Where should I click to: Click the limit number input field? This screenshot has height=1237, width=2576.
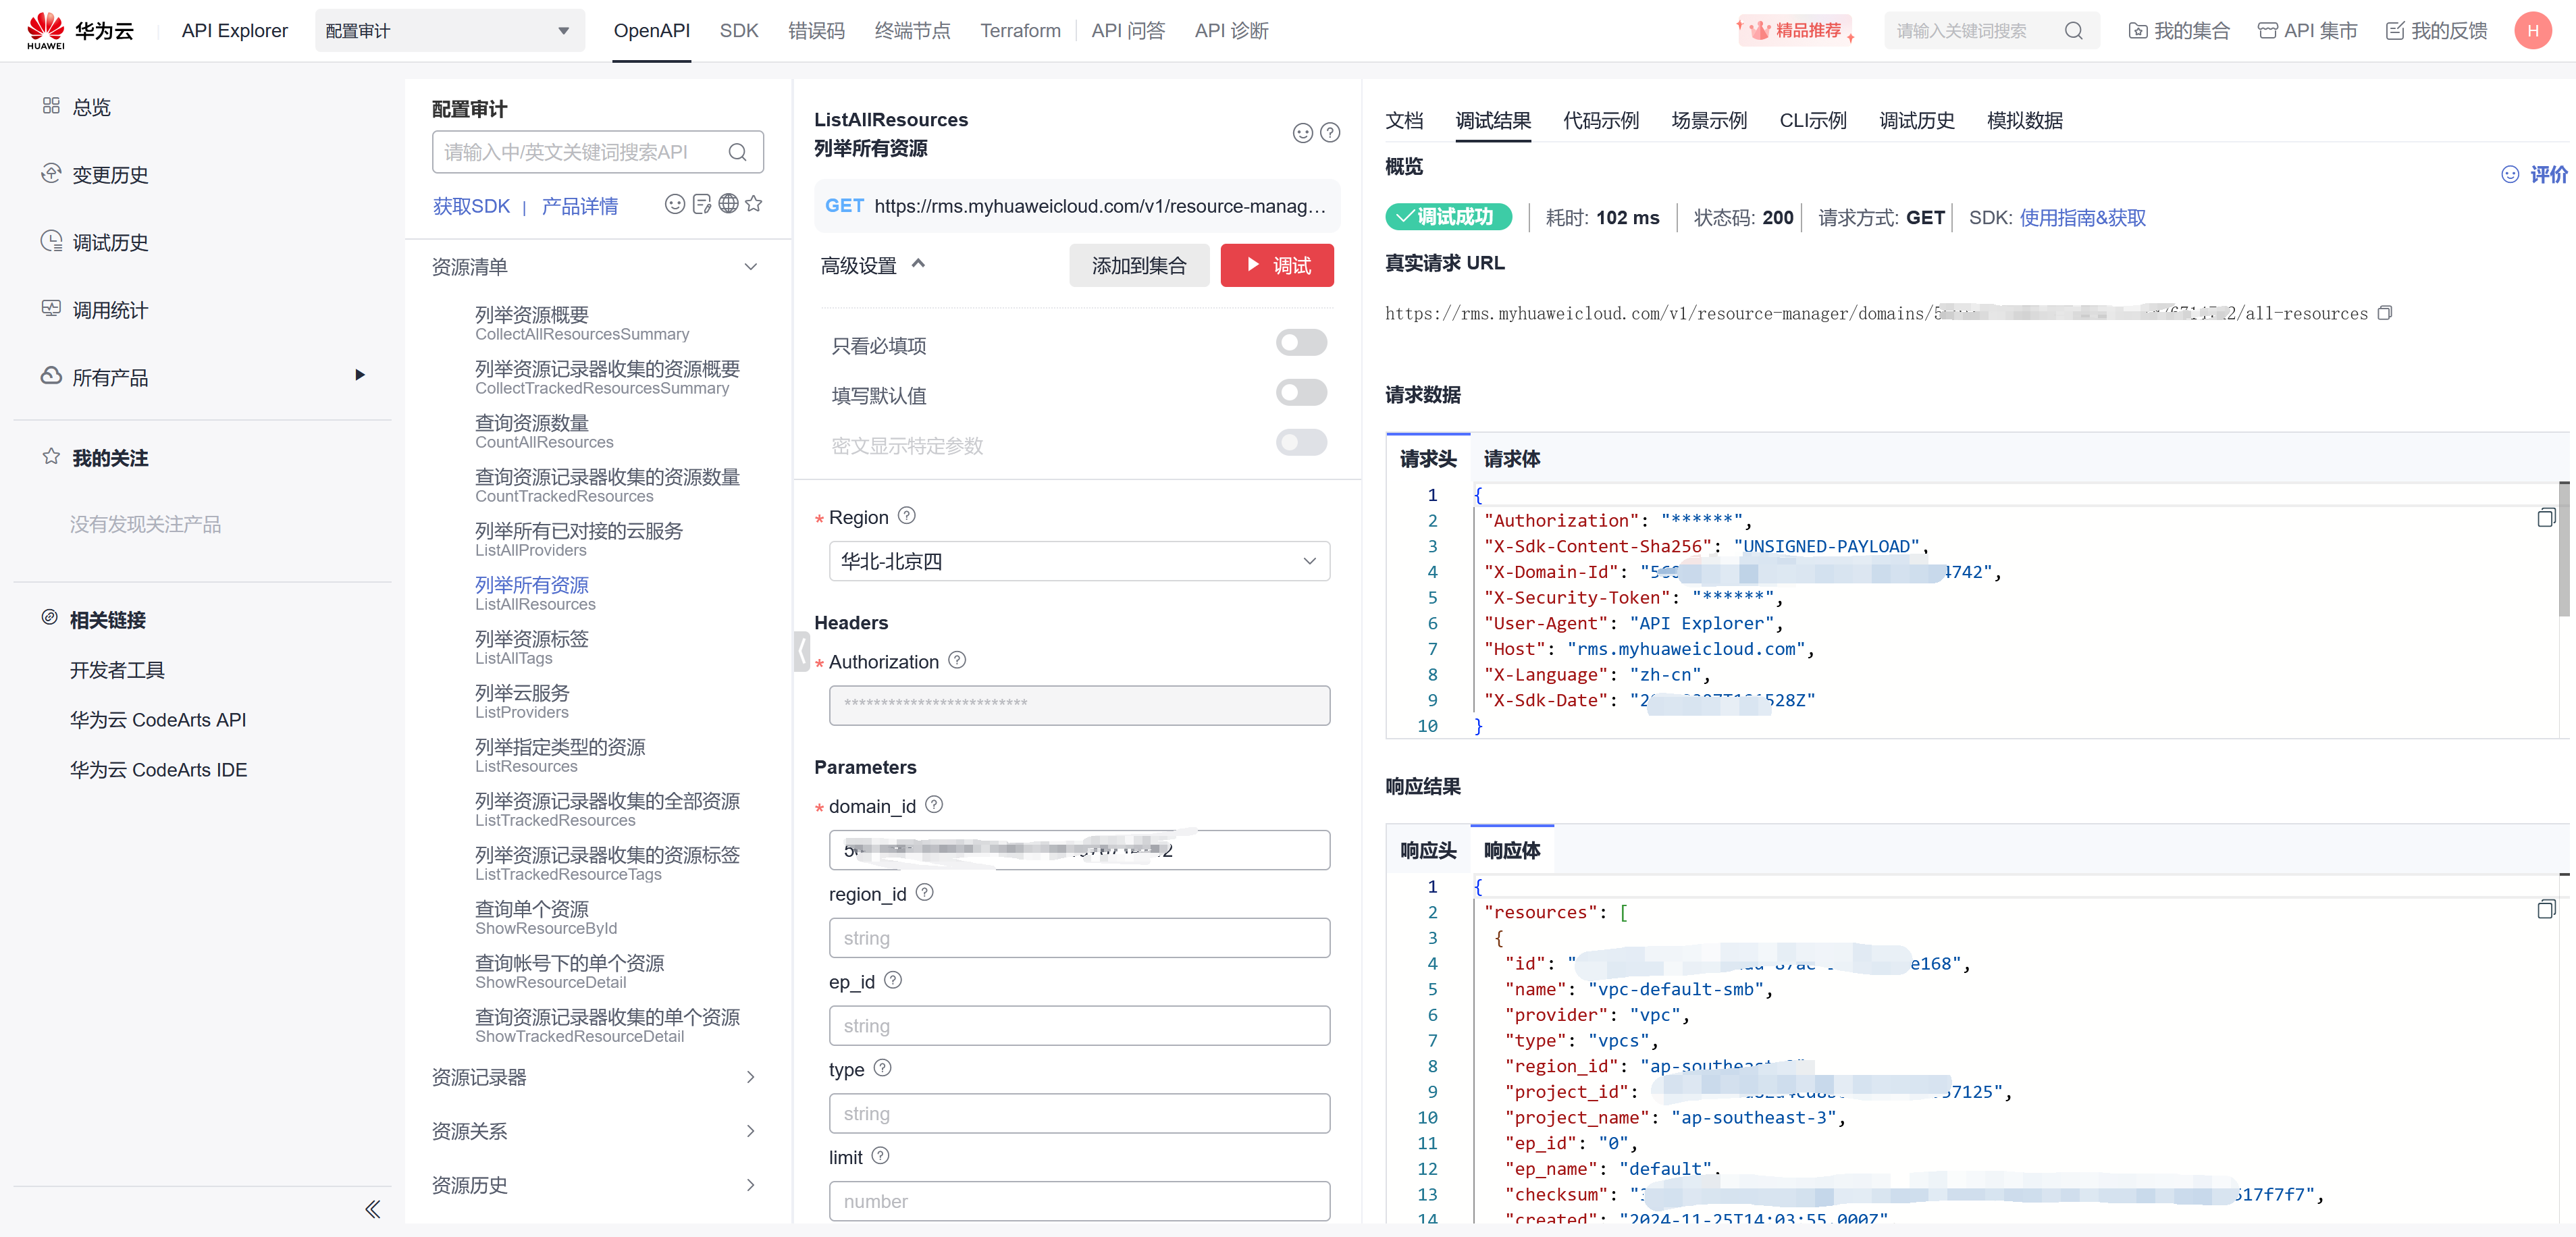tap(1079, 1201)
